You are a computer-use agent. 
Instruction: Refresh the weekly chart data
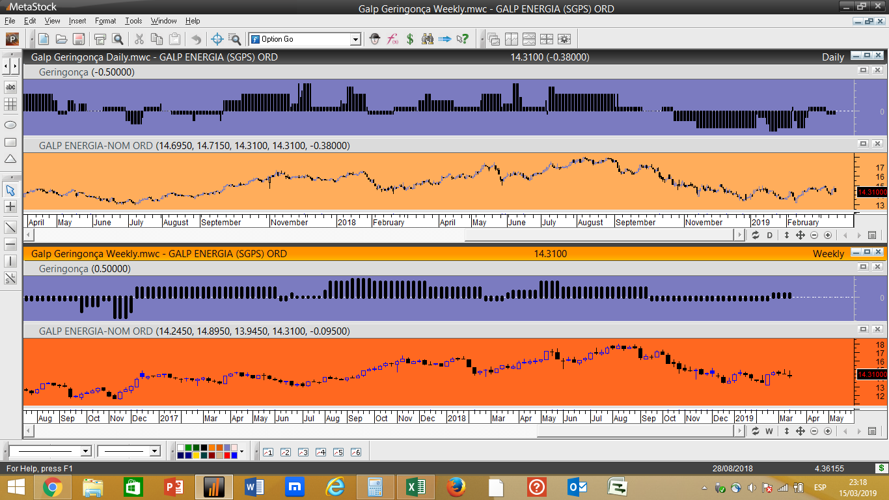click(756, 431)
